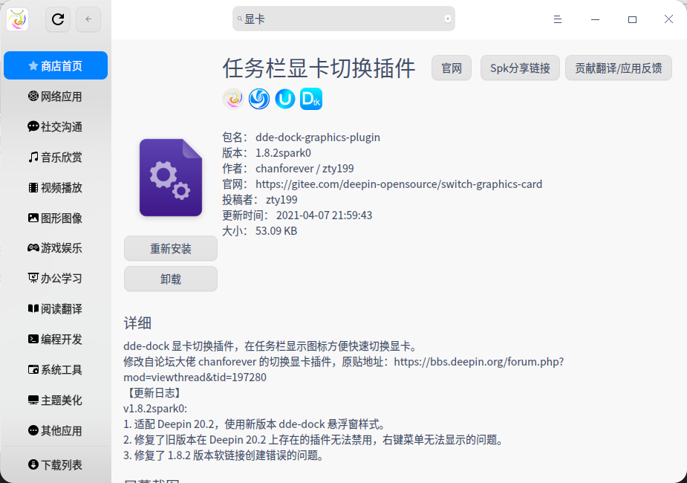Click the purple gears package icon

click(171, 178)
